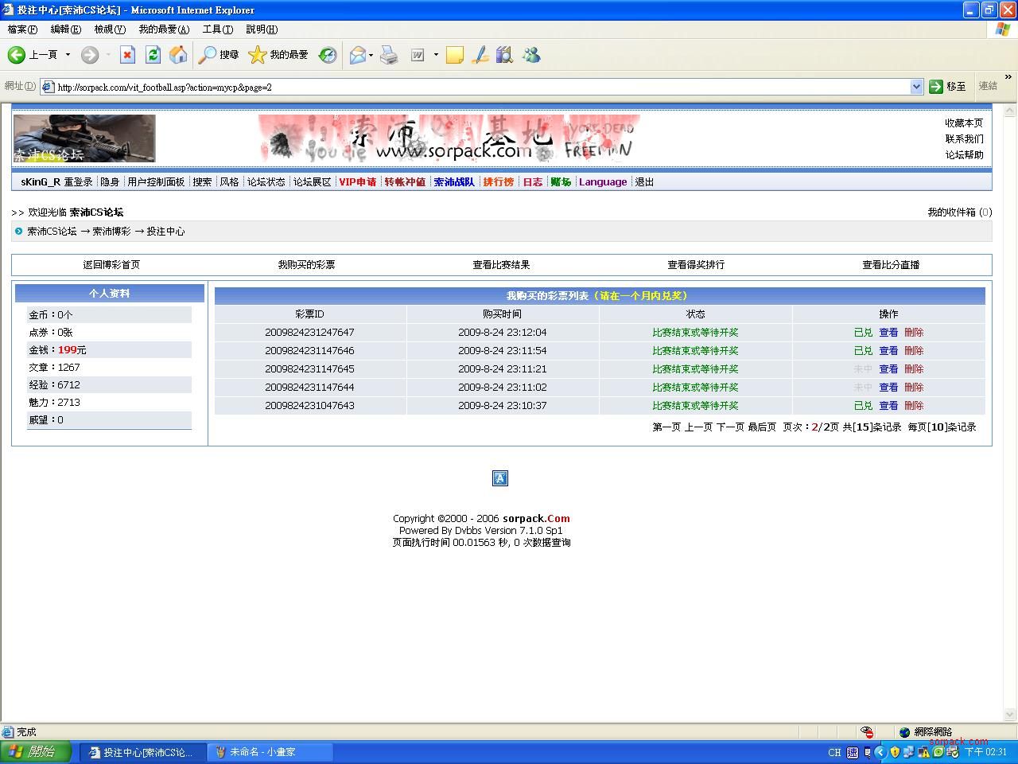
Task: Open the 工具(T) menu
Action: tap(217, 29)
